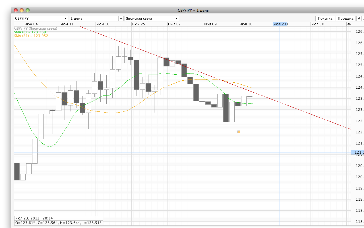Click the 'июл 30' date label
The width and height of the screenshot is (364, 228).
(318, 24)
